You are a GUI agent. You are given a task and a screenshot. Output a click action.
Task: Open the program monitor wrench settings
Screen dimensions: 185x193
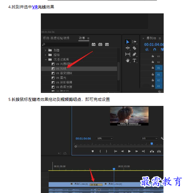pyautogui.click(x=162, y=138)
